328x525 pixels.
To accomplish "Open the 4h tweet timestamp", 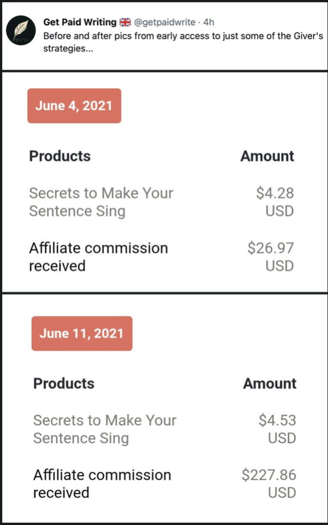I will pyautogui.click(x=209, y=22).
